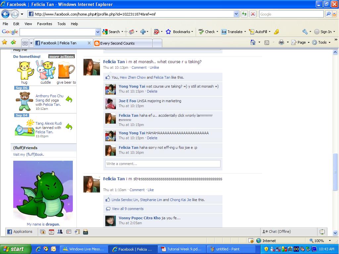Open the Google toolbar search box dropdown
The width and height of the screenshot is (339, 254).
[98, 32]
